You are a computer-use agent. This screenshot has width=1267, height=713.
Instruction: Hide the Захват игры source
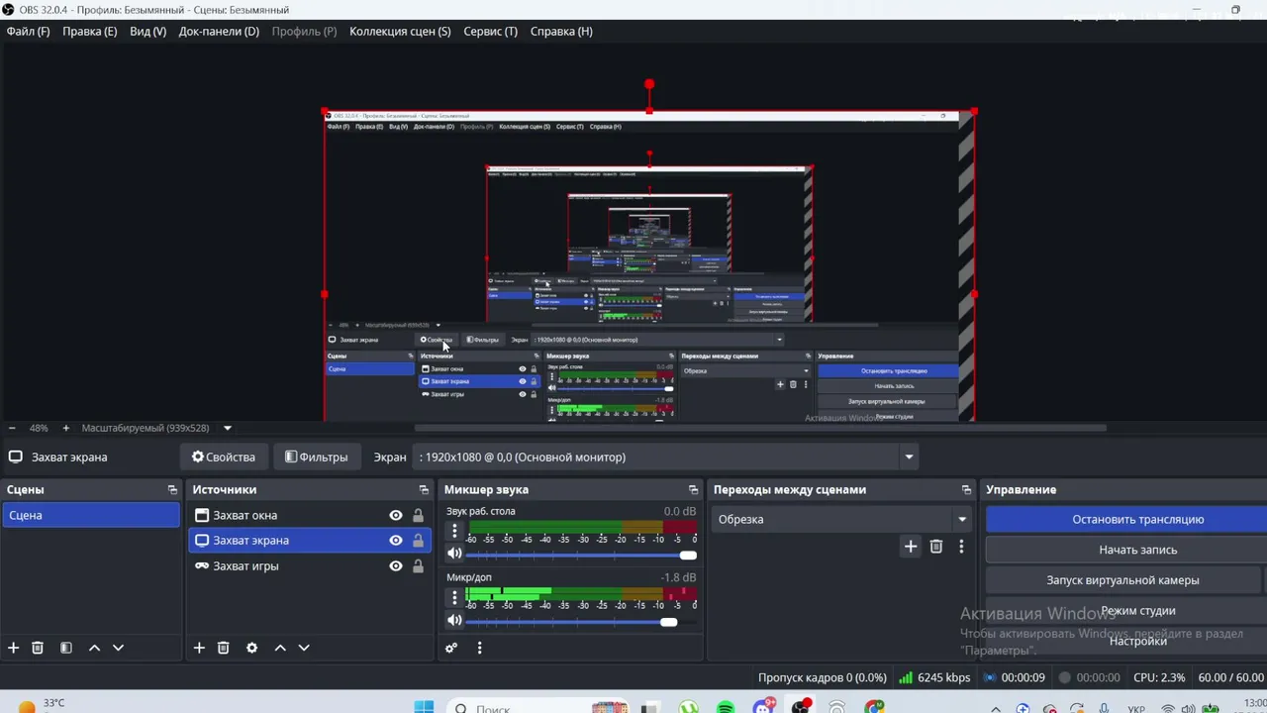pos(396,566)
